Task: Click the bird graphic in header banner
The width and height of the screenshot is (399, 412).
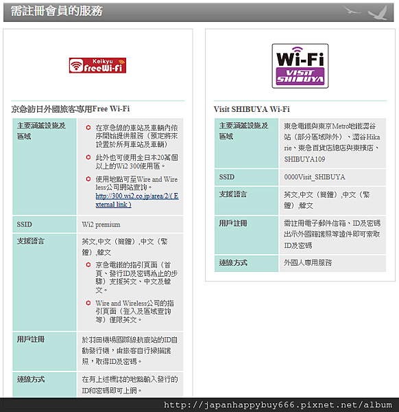Action: pos(366,12)
